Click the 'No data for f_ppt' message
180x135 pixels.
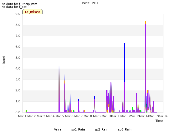coord(14,7)
